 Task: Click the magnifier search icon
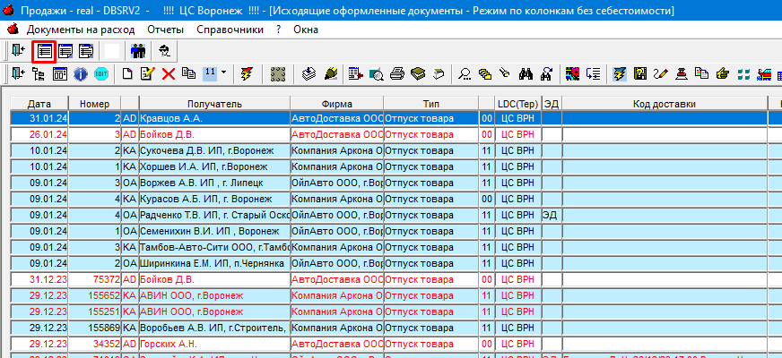click(465, 73)
